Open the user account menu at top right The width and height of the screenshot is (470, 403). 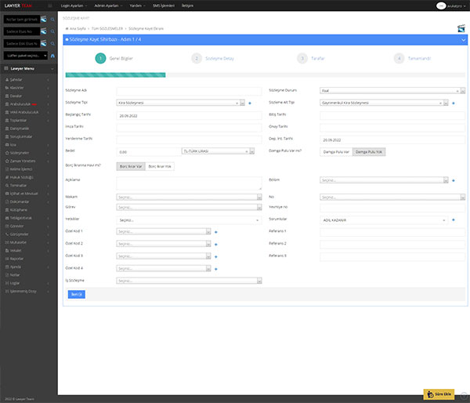[451, 5]
